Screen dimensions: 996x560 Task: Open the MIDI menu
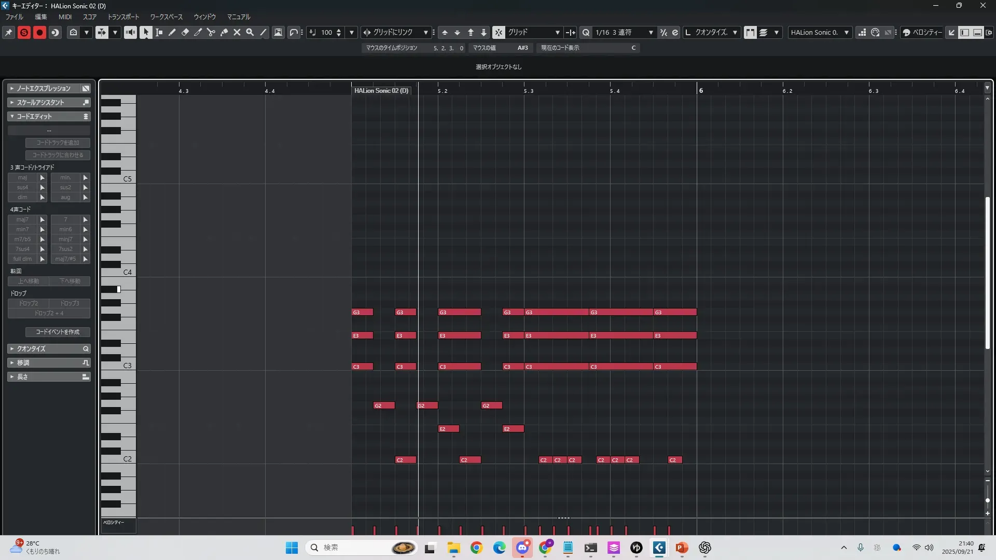65,17
